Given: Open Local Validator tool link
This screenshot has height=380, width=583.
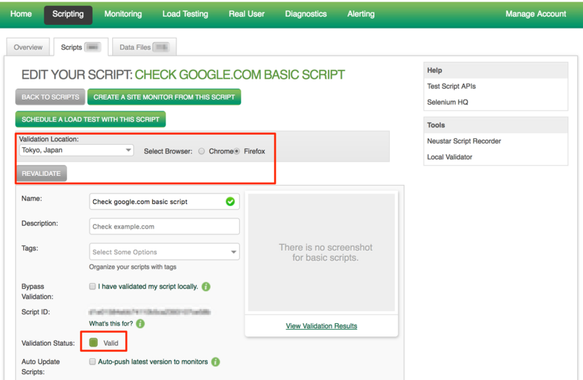Looking at the screenshot, I should coord(450,157).
